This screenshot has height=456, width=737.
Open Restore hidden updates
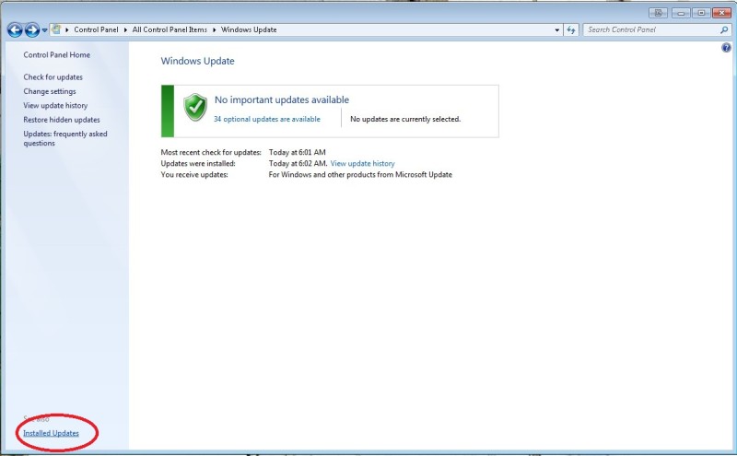(x=62, y=120)
